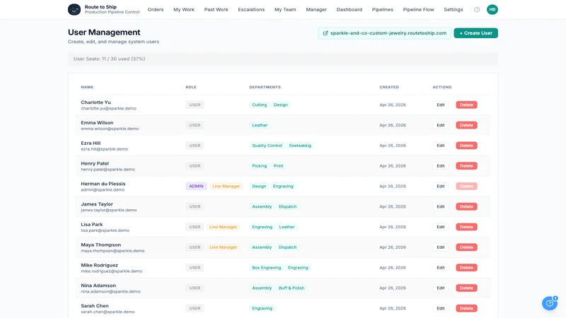
Task: Click the User Seats usage bar
Action: pyautogui.click(x=282, y=59)
